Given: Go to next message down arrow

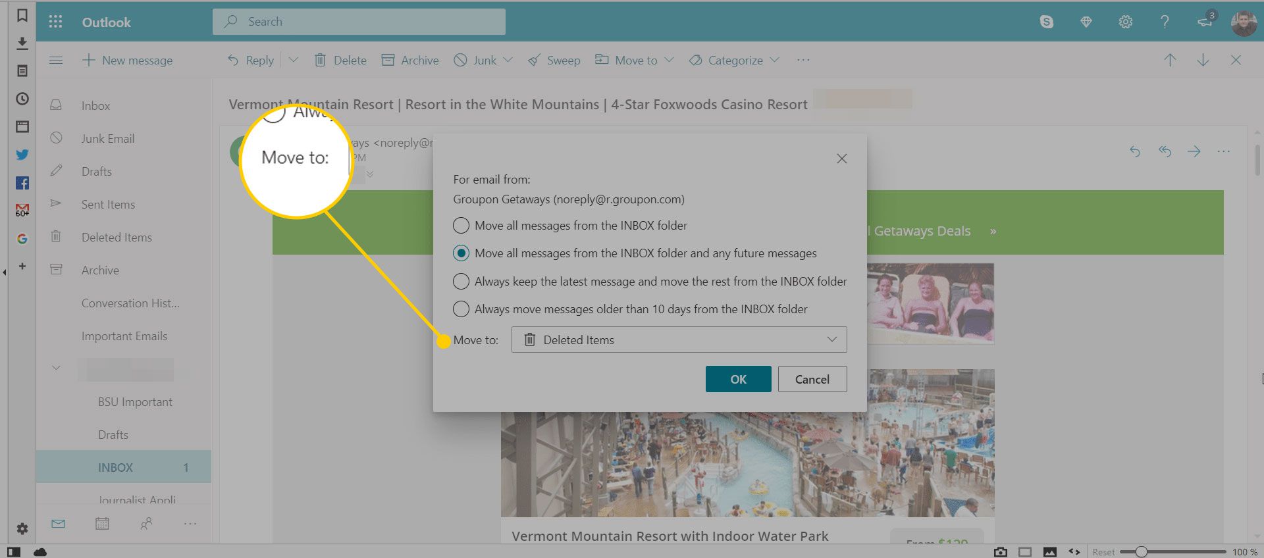Looking at the screenshot, I should (x=1203, y=60).
